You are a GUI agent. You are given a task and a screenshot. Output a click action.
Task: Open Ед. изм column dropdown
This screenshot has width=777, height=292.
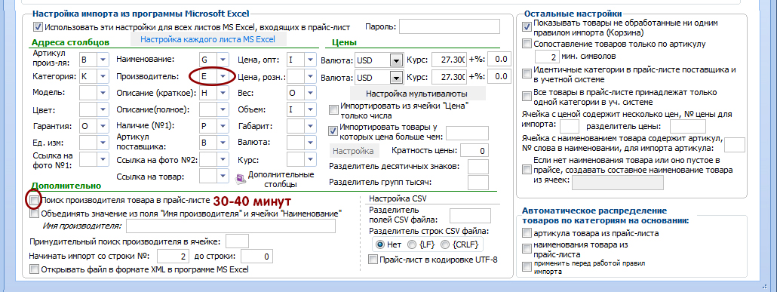103,143
